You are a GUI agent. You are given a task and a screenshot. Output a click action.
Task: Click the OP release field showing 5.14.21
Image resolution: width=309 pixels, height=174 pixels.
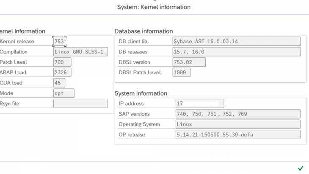(x=237, y=135)
